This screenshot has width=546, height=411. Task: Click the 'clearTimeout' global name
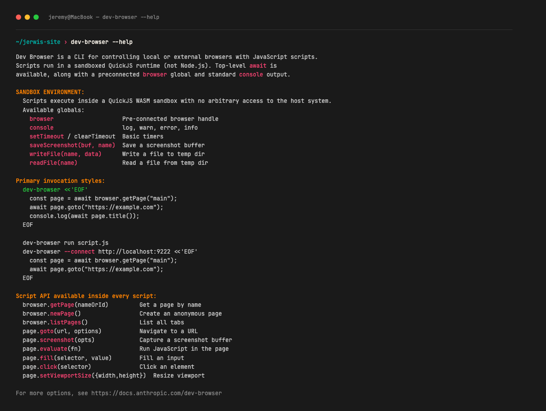[x=95, y=137]
